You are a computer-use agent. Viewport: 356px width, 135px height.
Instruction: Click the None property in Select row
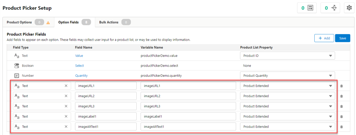click(247, 66)
